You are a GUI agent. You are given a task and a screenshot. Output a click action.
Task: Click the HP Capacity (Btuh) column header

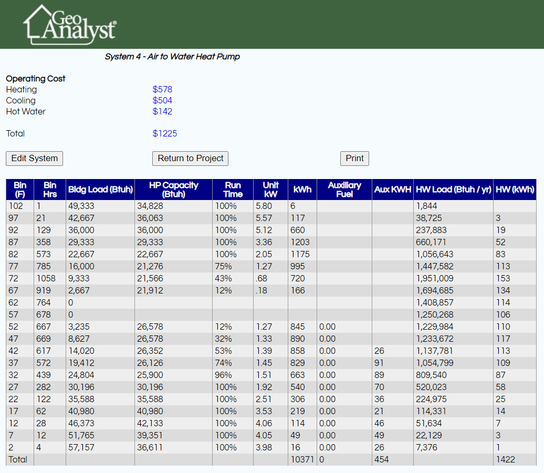point(173,190)
